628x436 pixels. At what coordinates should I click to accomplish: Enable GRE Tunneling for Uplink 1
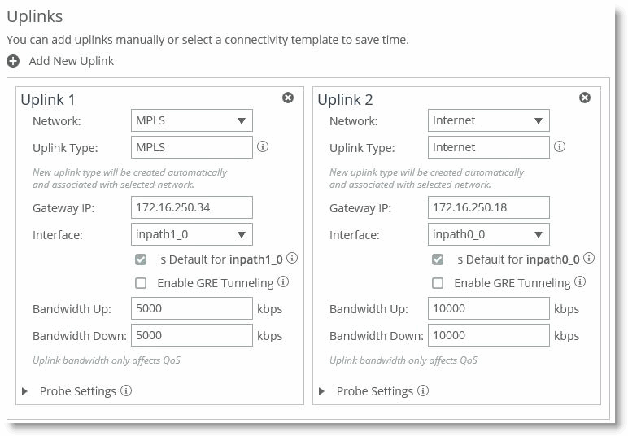click(x=141, y=283)
